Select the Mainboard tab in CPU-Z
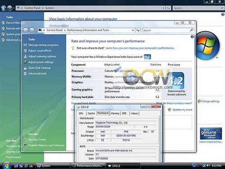This screenshot has width=225, height=169. coord(103,113)
